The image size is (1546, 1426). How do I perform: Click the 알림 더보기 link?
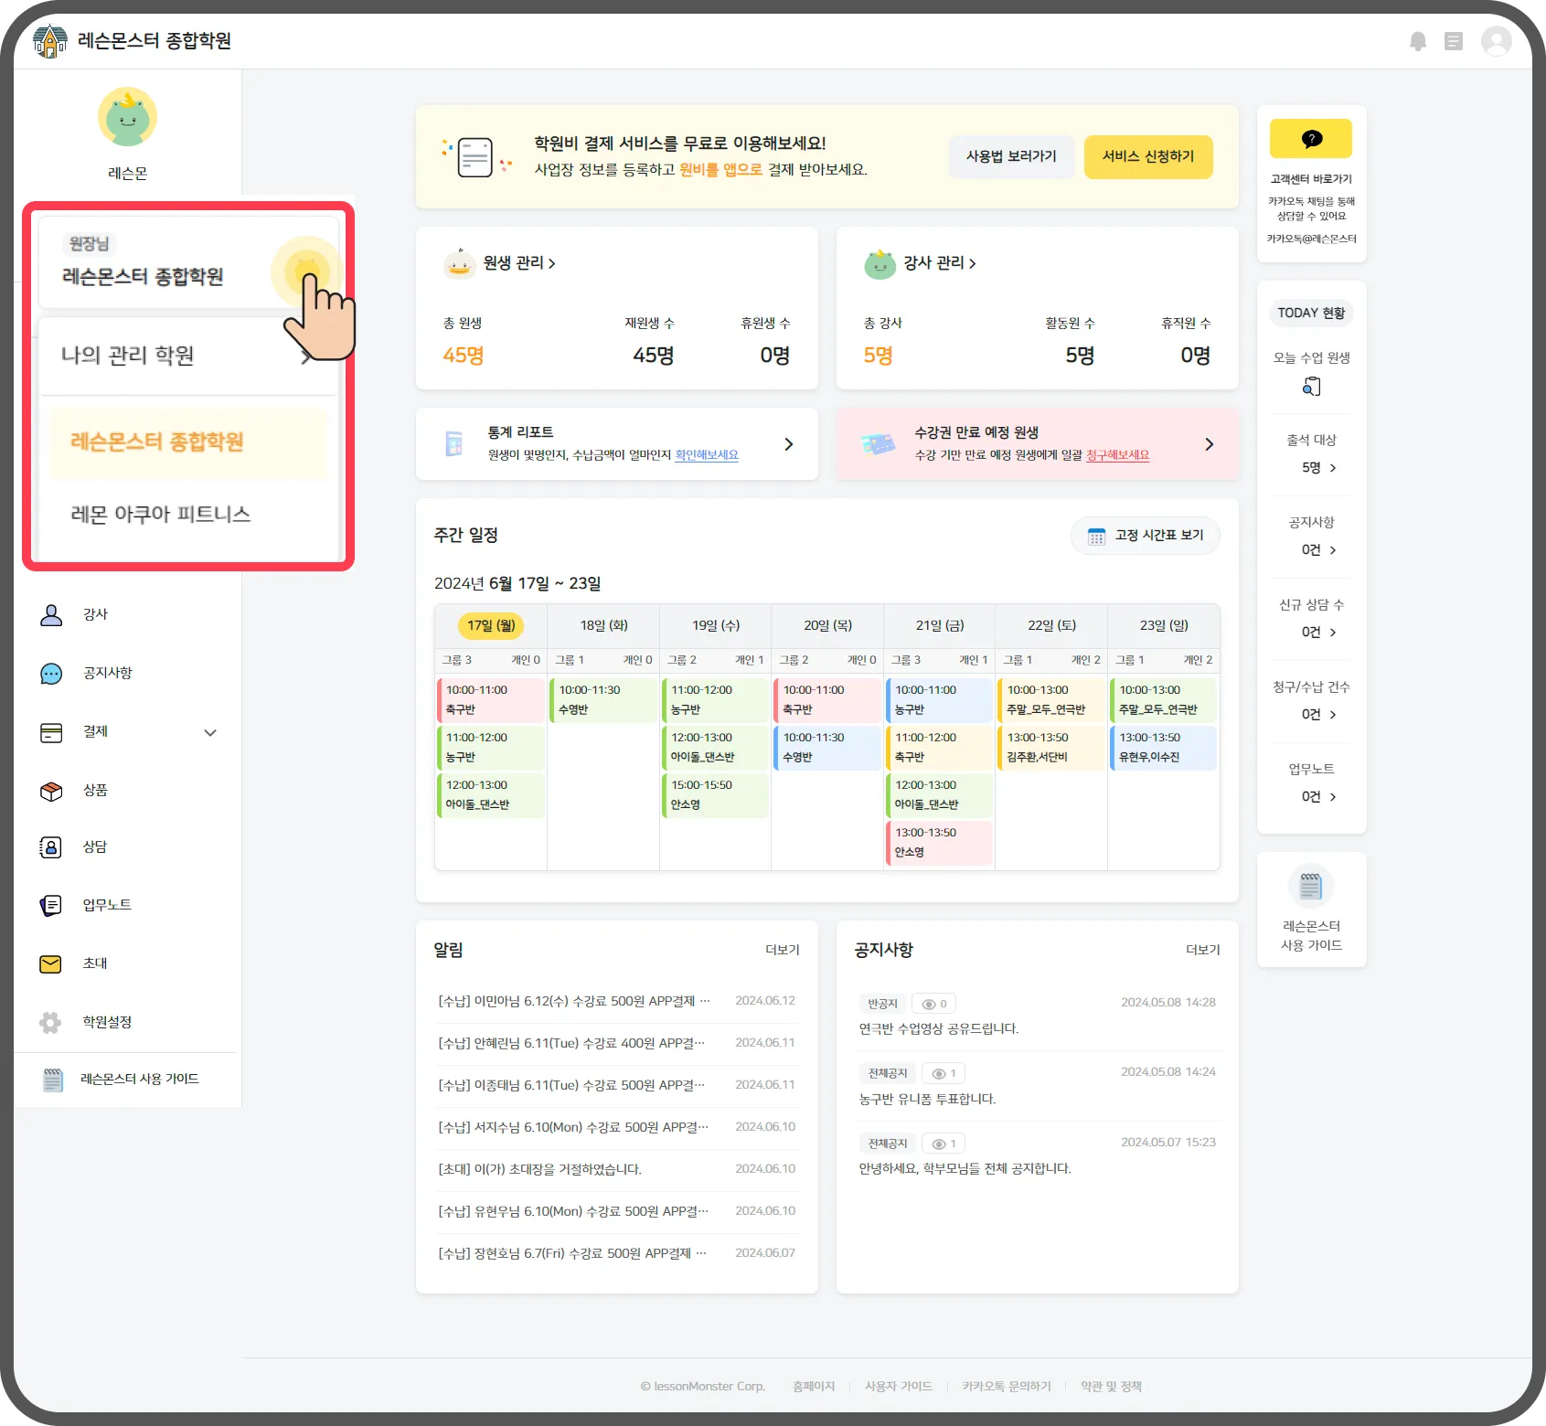coord(783,950)
